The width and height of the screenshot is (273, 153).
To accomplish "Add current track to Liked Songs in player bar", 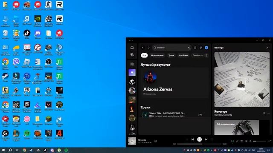I will pyautogui.click(x=156, y=141).
